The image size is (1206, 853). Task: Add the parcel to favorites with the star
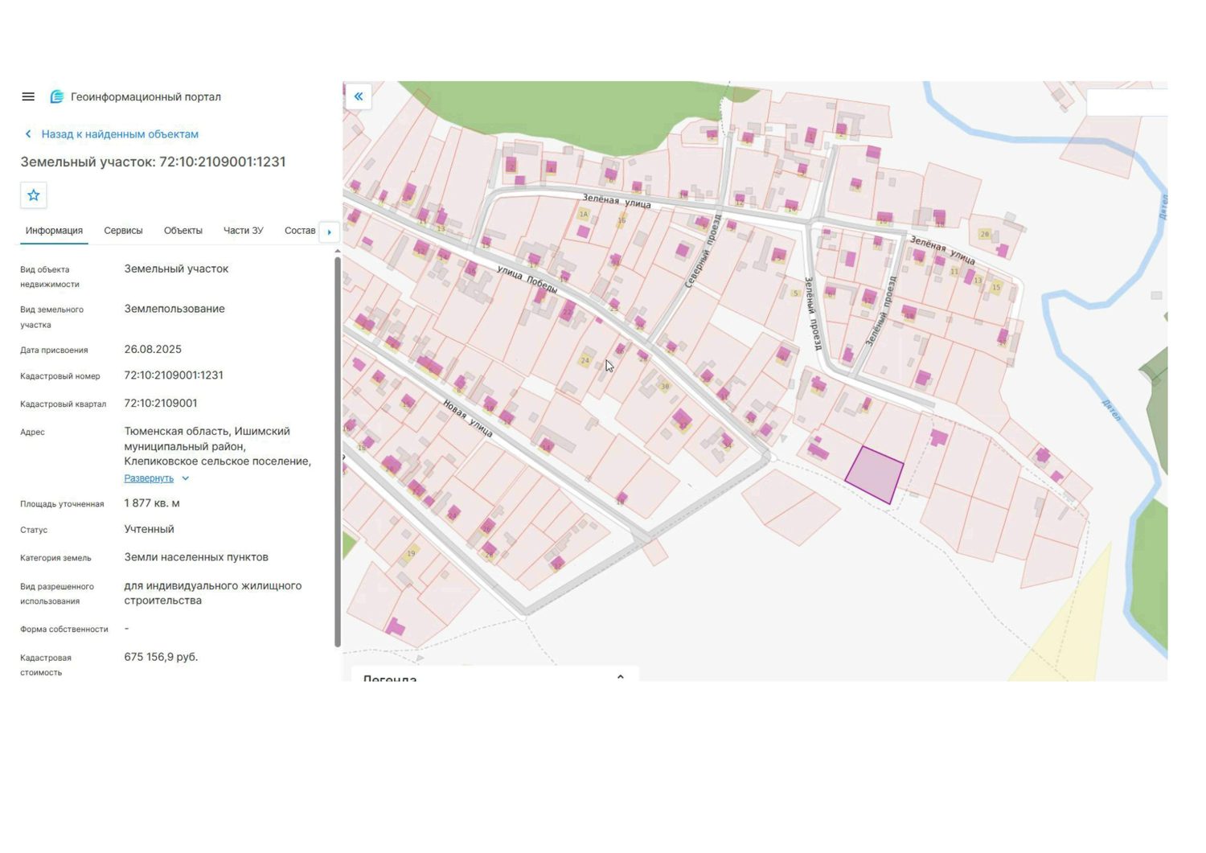34,195
